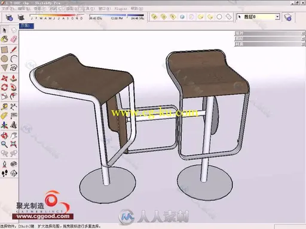Screen dimensions: 306x229
Task: Open the 查看 menu
Action: pyautogui.click(x=40, y=9)
